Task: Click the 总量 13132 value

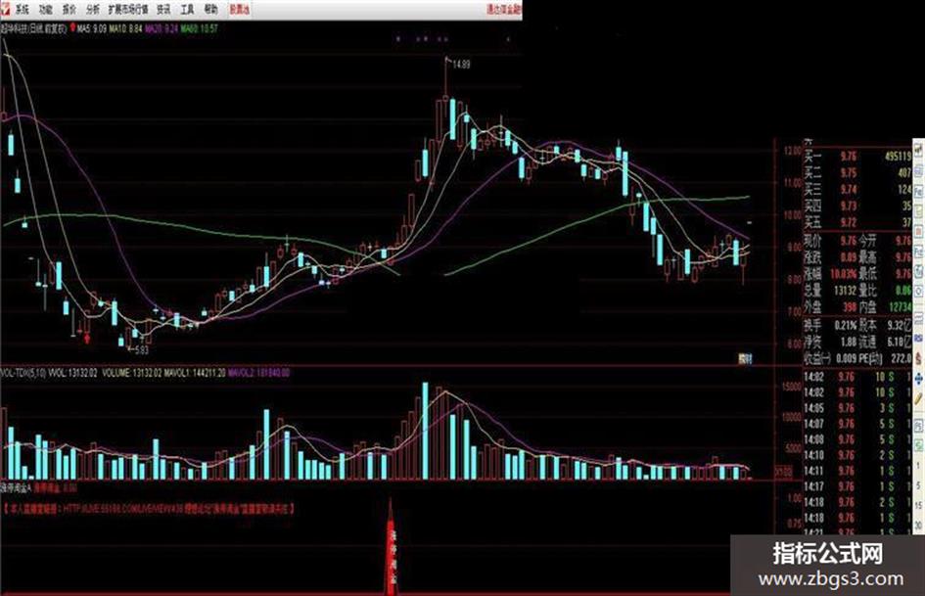Action: click(x=845, y=291)
